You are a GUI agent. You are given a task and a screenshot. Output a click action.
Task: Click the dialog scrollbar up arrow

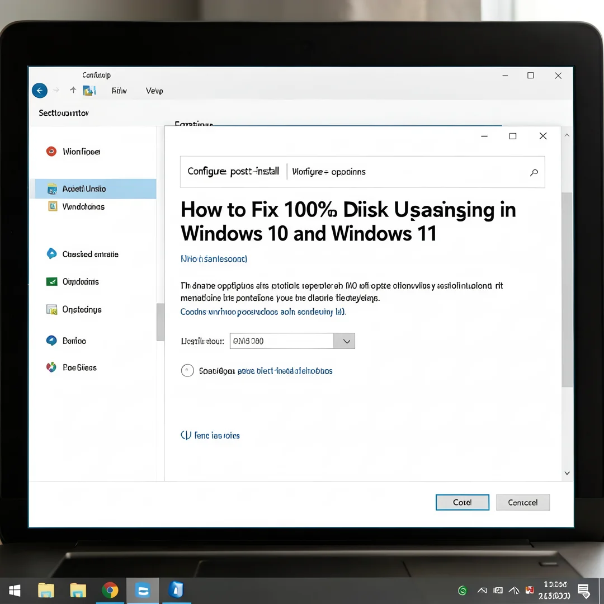567,135
